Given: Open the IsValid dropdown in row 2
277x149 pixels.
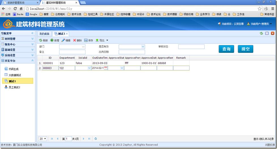Looking at the screenshot, I should [x=89, y=68].
